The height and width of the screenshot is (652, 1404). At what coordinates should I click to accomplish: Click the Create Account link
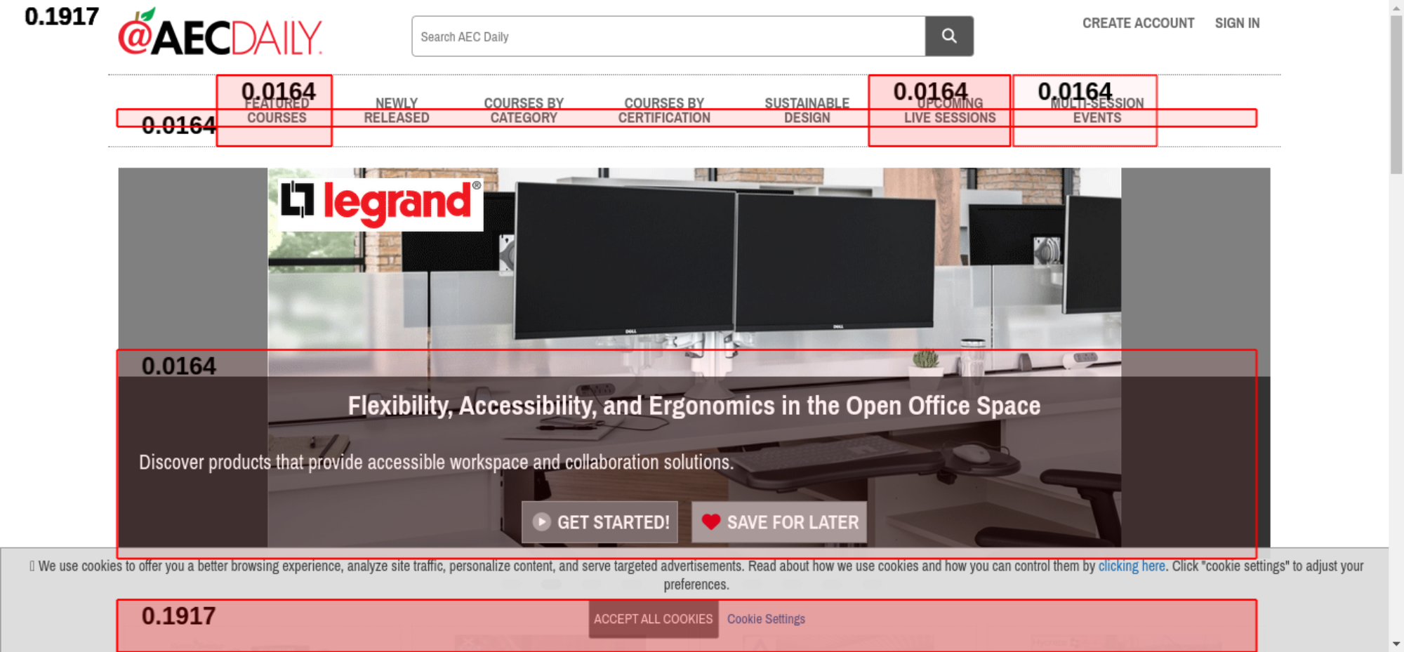pos(1138,23)
